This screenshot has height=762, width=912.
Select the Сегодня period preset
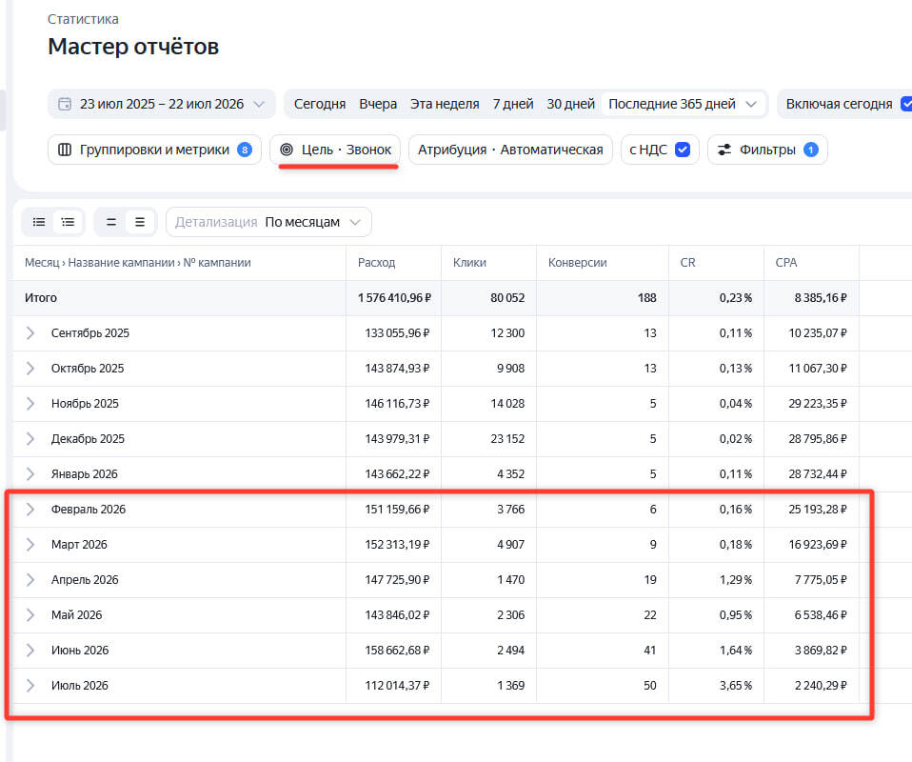pyautogui.click(x=320, y=104)
